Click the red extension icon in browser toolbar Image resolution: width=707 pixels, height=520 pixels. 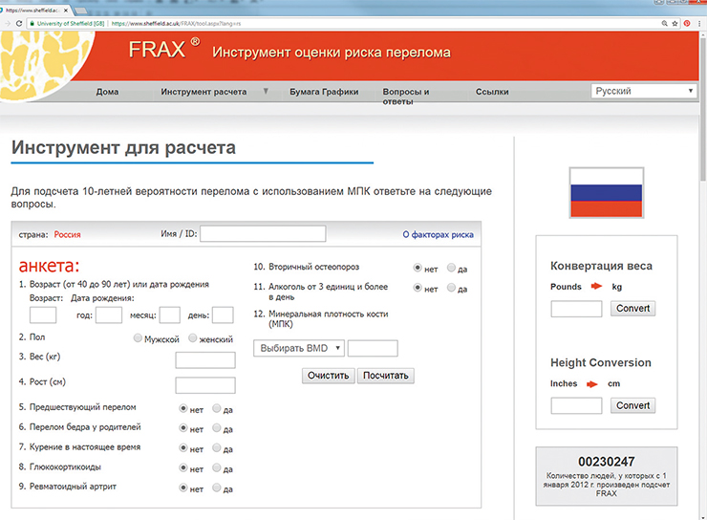coord(687,24)
